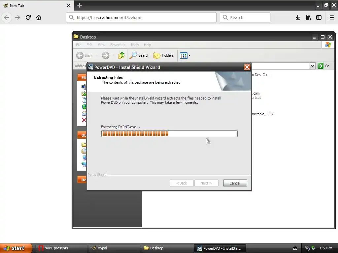Expand the Explorer Back history dropdown
The width and height of the screenshot is (338, 253).
click(97, 55)
